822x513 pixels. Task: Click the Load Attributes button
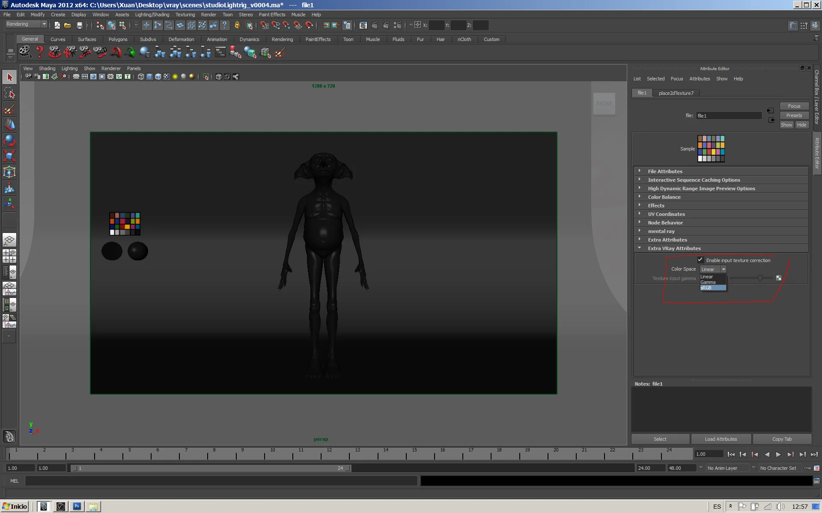click(721, 439)
